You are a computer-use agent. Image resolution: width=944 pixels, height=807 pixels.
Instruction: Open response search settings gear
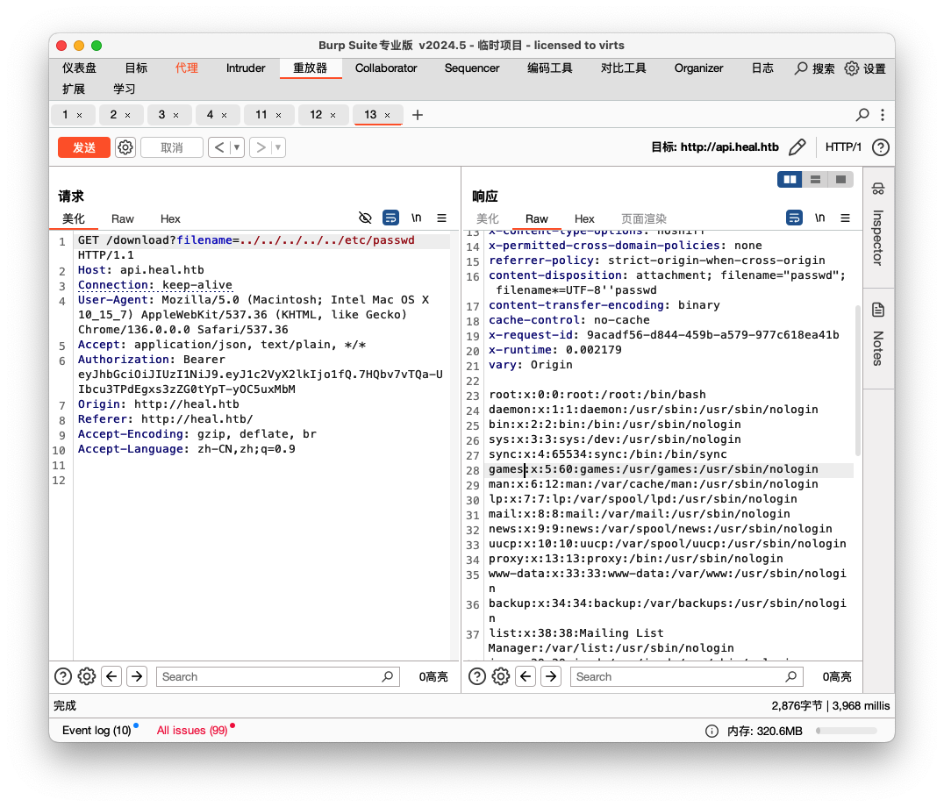501,676
